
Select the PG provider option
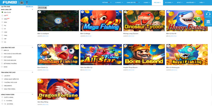(2, 25)
